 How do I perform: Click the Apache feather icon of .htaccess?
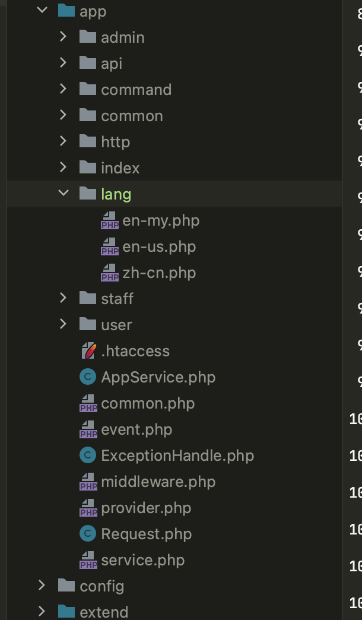(x=89, y=350)
